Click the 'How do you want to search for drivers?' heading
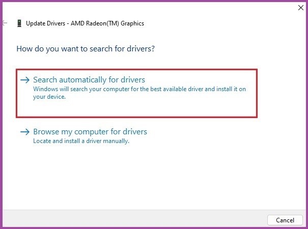Screen dimensions: 308x229 (x=86, y=49)
